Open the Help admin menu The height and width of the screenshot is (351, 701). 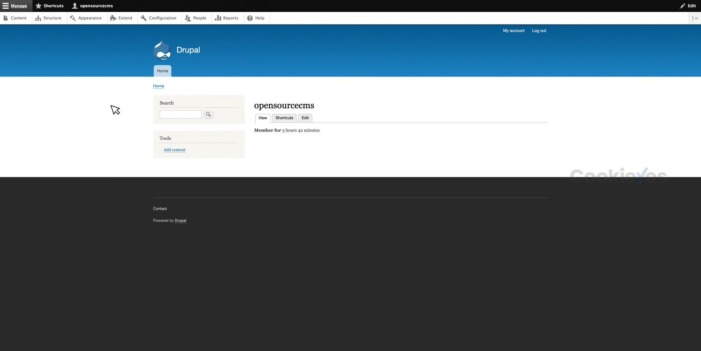[256, 18]
